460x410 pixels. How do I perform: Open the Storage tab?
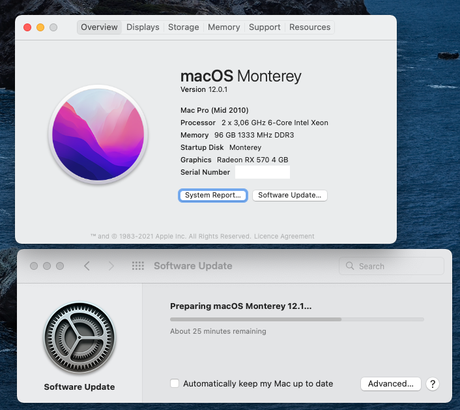(x=183, y=27)
